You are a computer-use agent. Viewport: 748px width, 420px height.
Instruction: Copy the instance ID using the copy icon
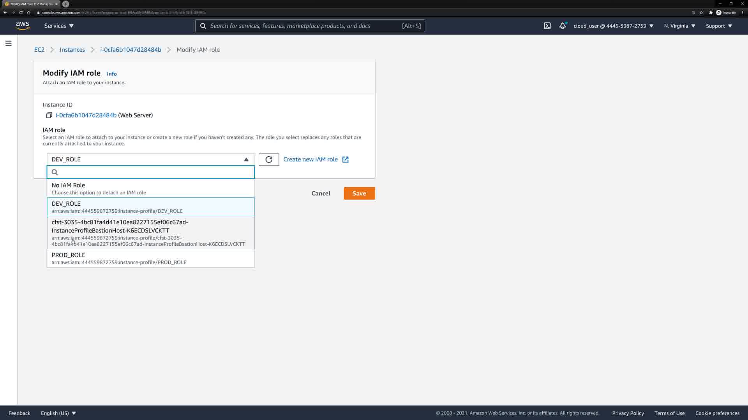(x=49, y=115)
